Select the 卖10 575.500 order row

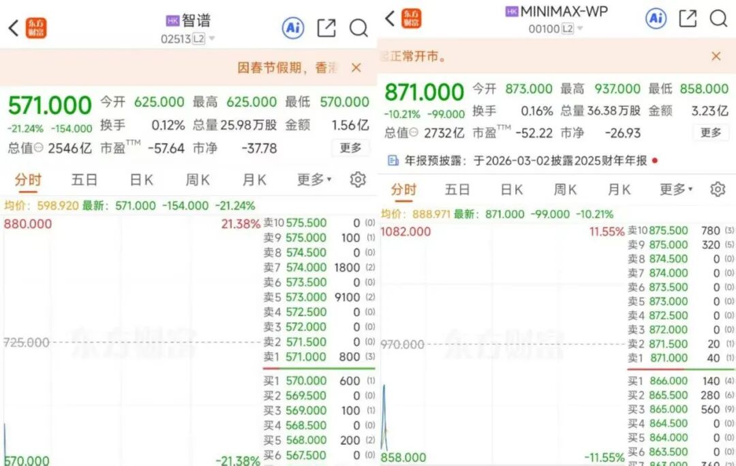click(319, 222)
